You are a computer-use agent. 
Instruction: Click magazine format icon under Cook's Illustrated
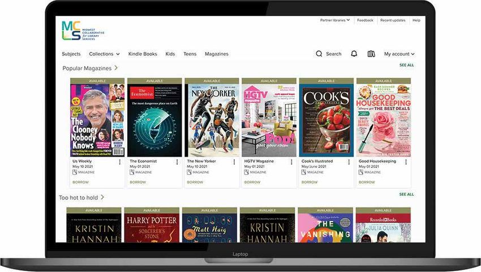[304, 172]
